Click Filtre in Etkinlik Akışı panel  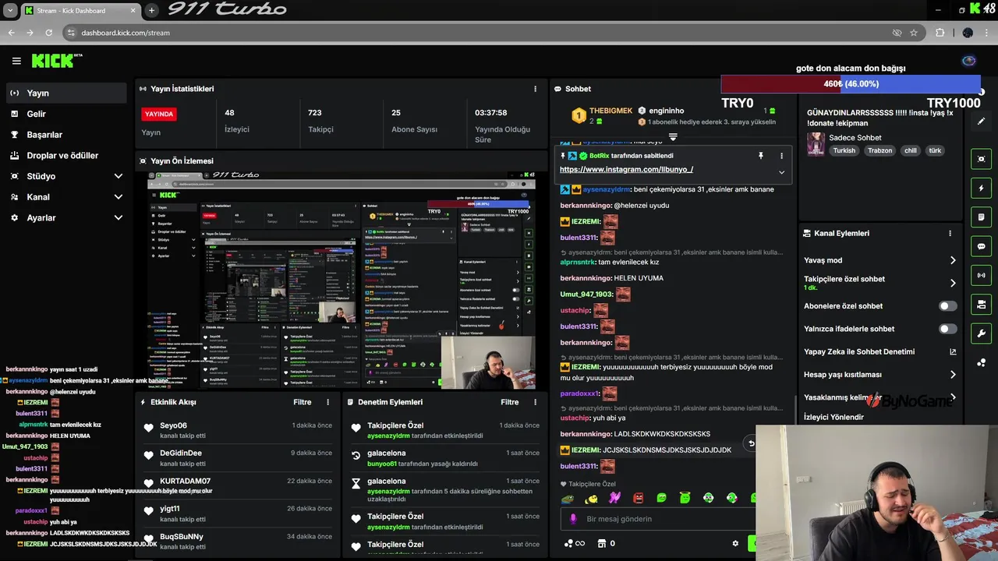[303, 402]
